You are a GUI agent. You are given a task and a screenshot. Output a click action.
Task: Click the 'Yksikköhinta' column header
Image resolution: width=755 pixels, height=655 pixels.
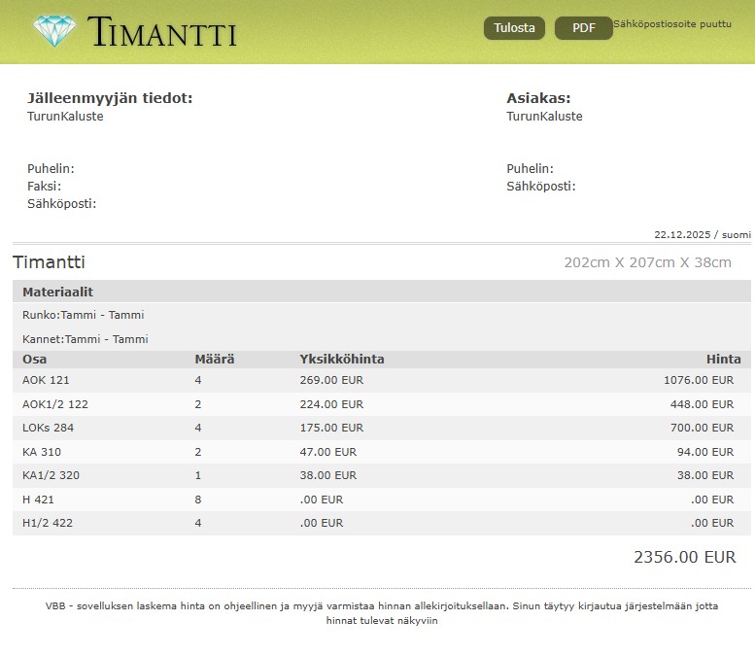click(x=342, y=359)
